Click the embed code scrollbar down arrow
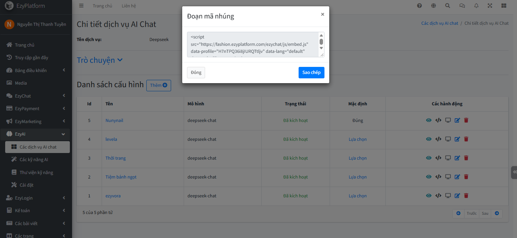This screenshot has width=517, height=238. click(x=321, y=48)
